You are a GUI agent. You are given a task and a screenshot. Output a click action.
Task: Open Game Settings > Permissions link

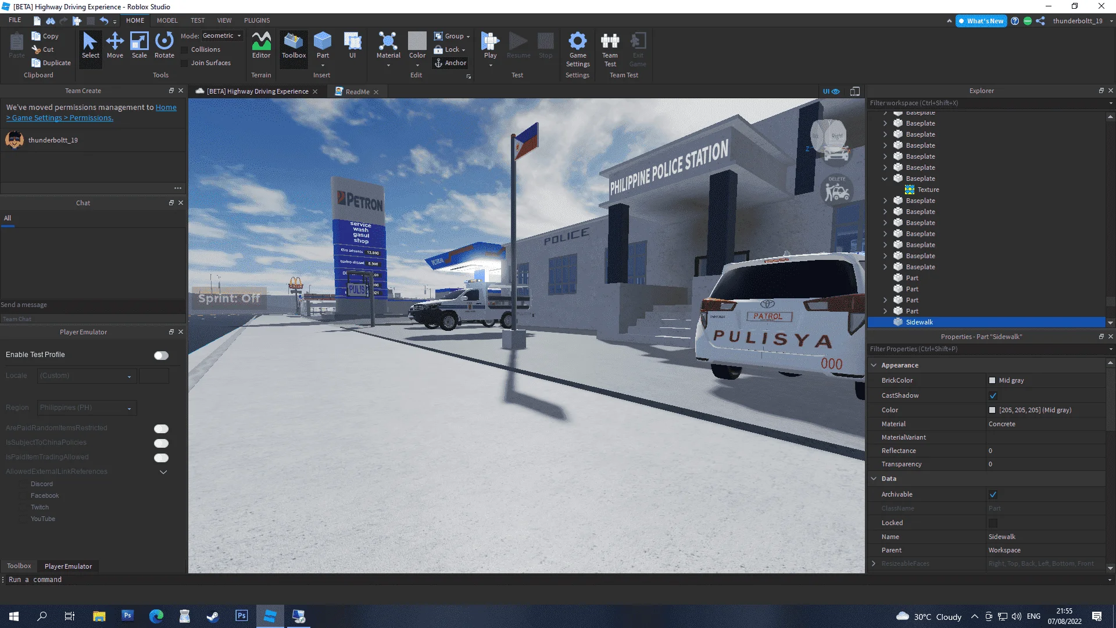click(x=60, y=118)
